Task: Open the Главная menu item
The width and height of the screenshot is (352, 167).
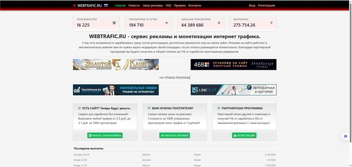Action: coord(120,6)
